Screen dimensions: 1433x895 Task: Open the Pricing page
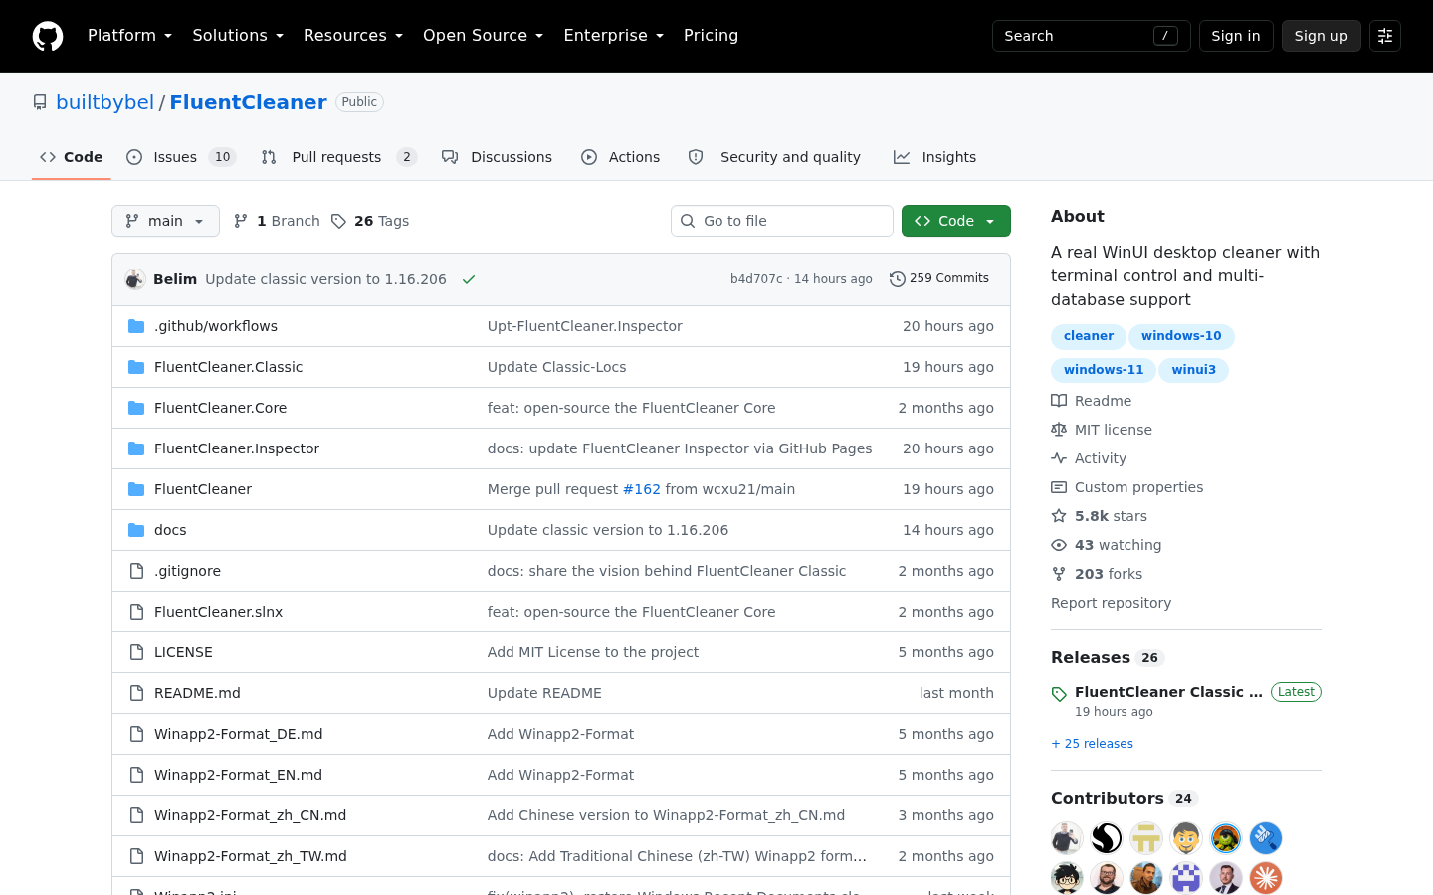click(711, 36)
